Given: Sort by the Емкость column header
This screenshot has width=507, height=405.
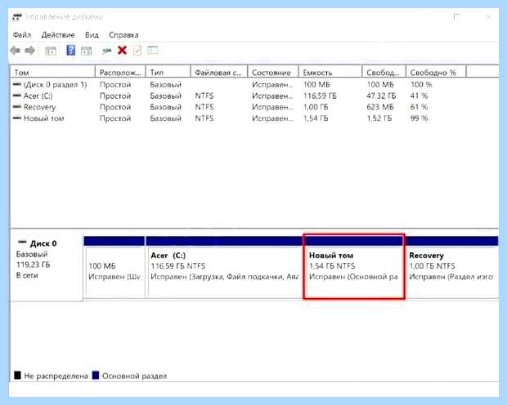Looking at the screenshot, I should [x=330, y=73].
